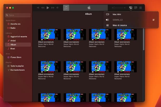Click the Mac Mini device icon
Image resolution: width=161 pixels, height=107 pixels.
click(x=107, y=14)
